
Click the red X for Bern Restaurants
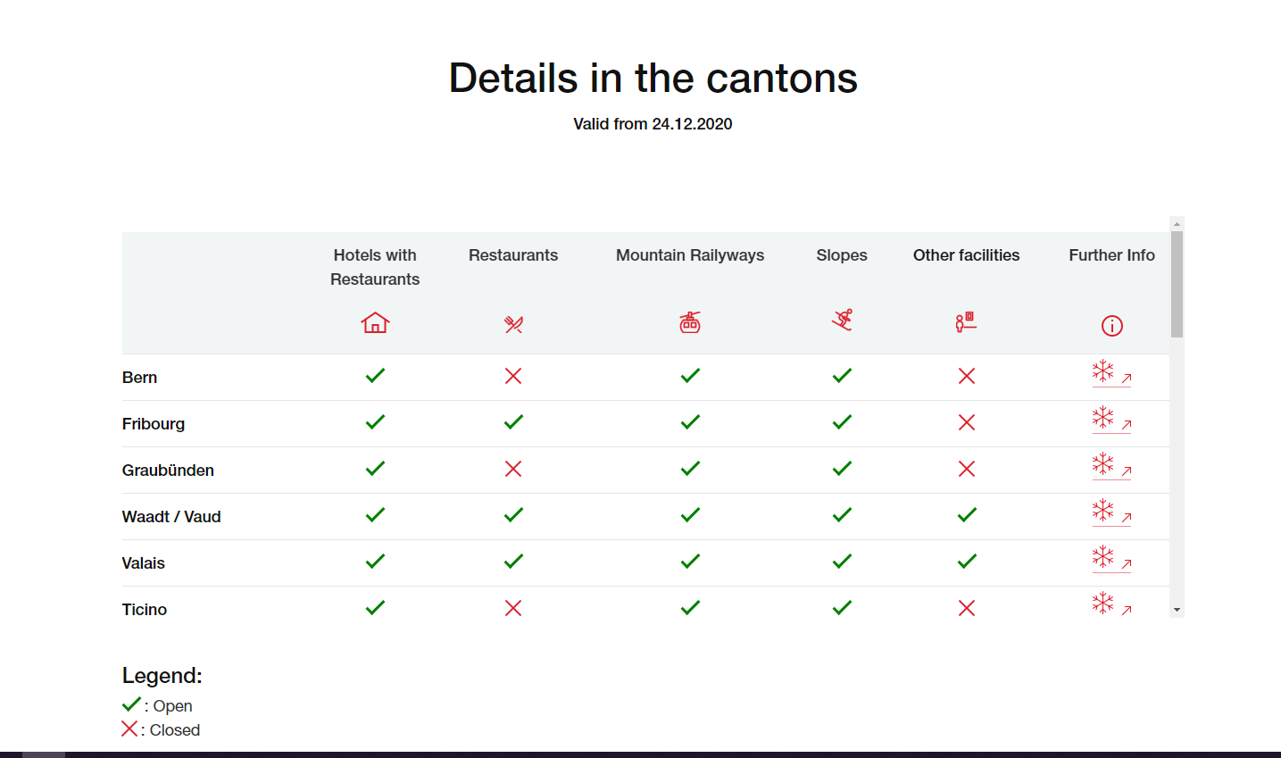coord(513,376)
